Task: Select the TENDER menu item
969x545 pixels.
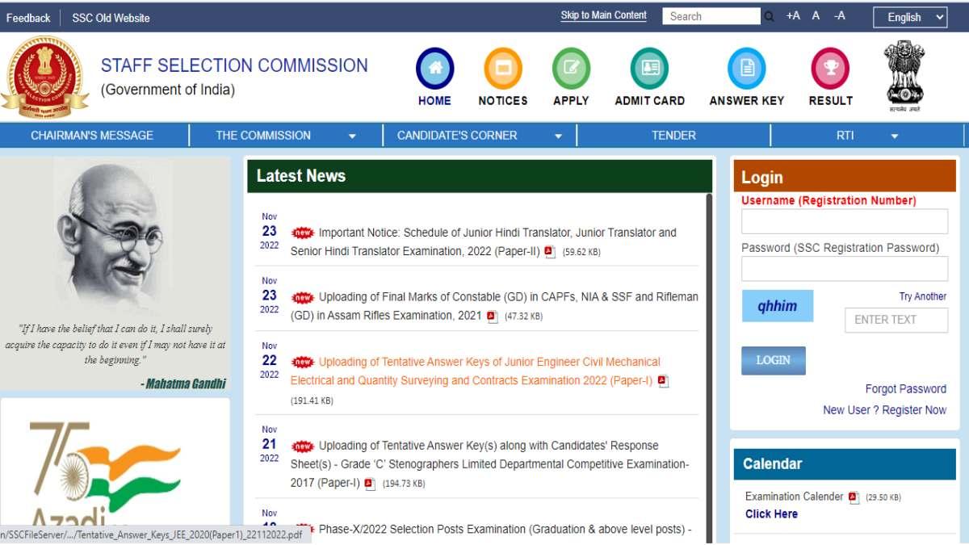Action: pos(673,135)
